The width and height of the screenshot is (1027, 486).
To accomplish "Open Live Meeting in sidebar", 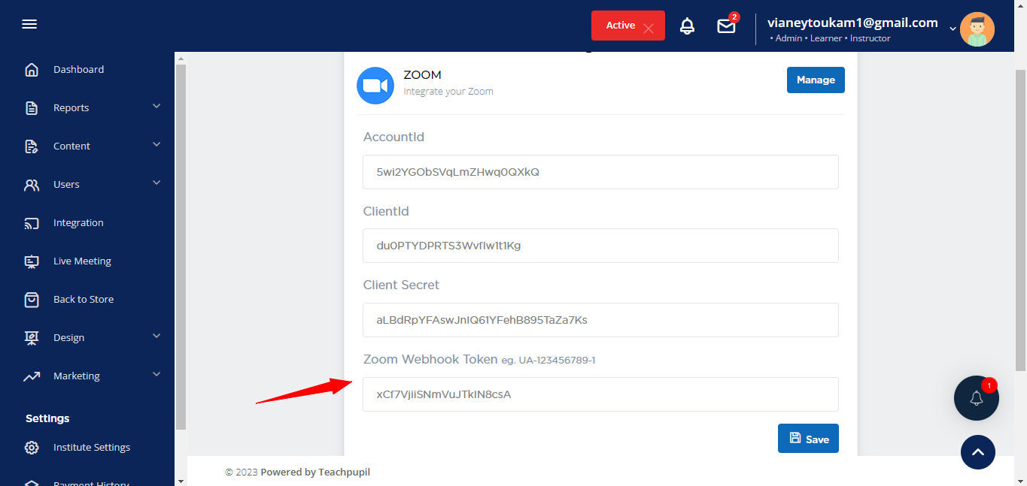I will 81,261.
